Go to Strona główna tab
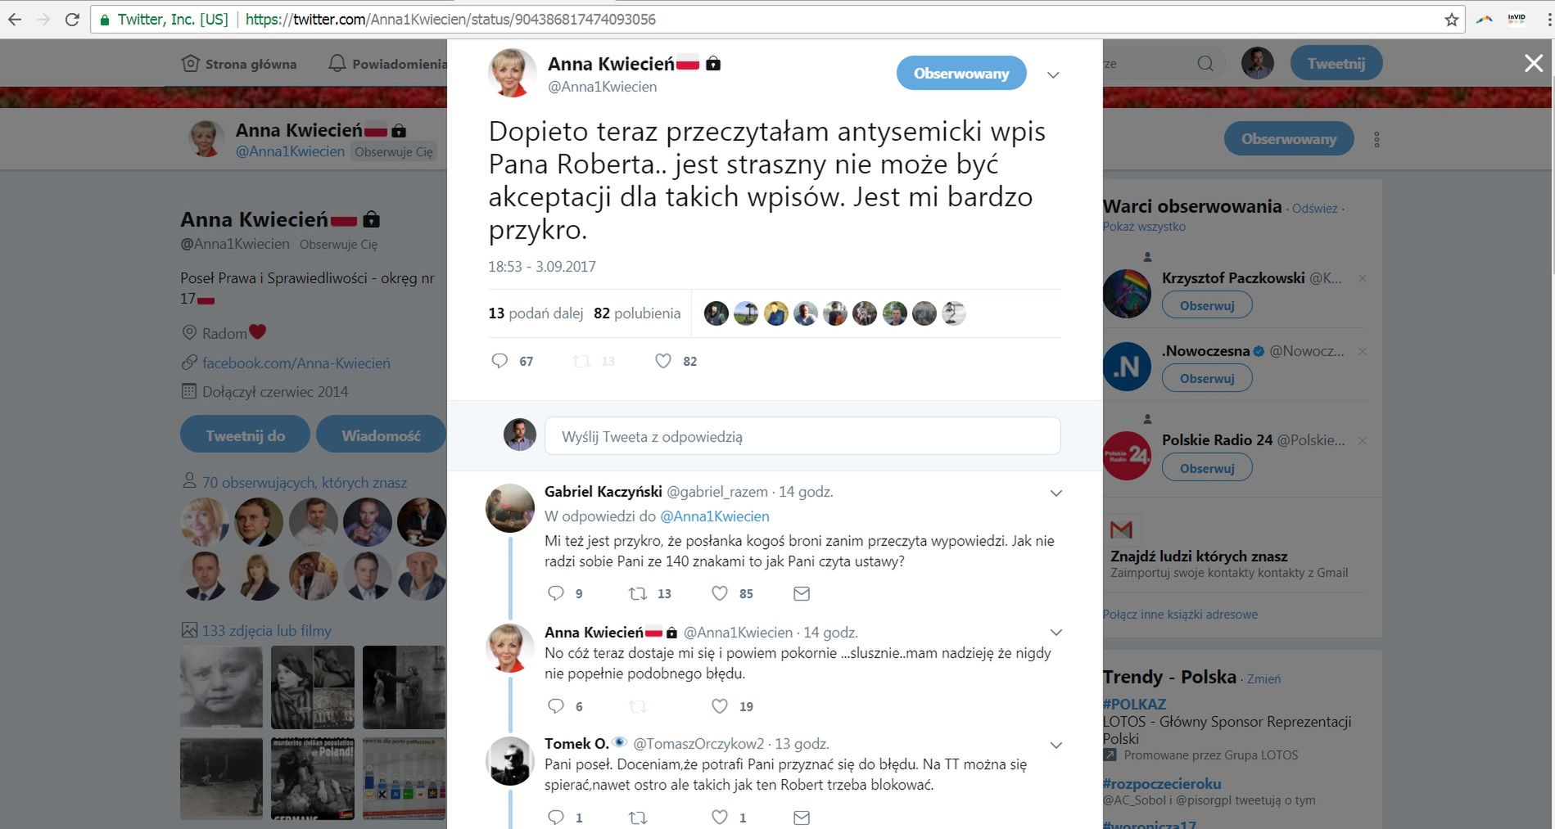This screenshot has width=1555, height=829. point(239,64)
